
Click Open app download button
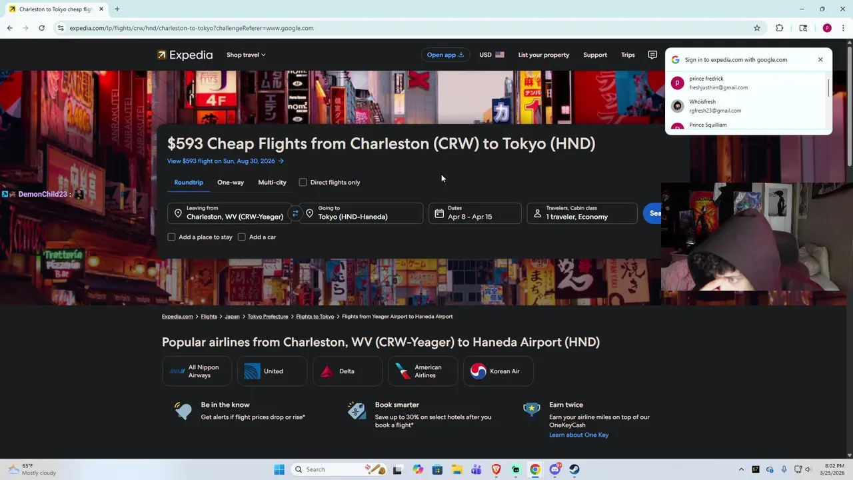tap(445, 55)
